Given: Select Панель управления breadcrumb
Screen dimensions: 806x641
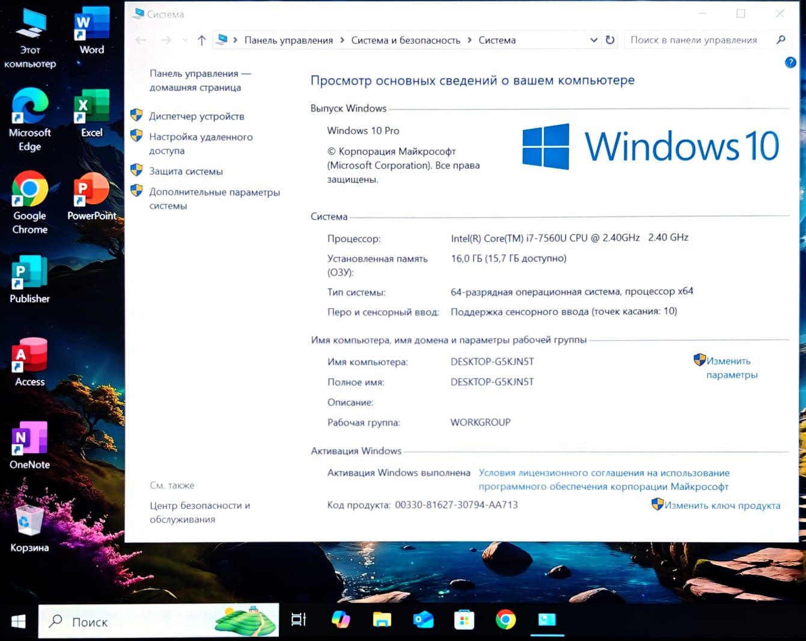Looking at the screenshot, I should click(289, 40).
